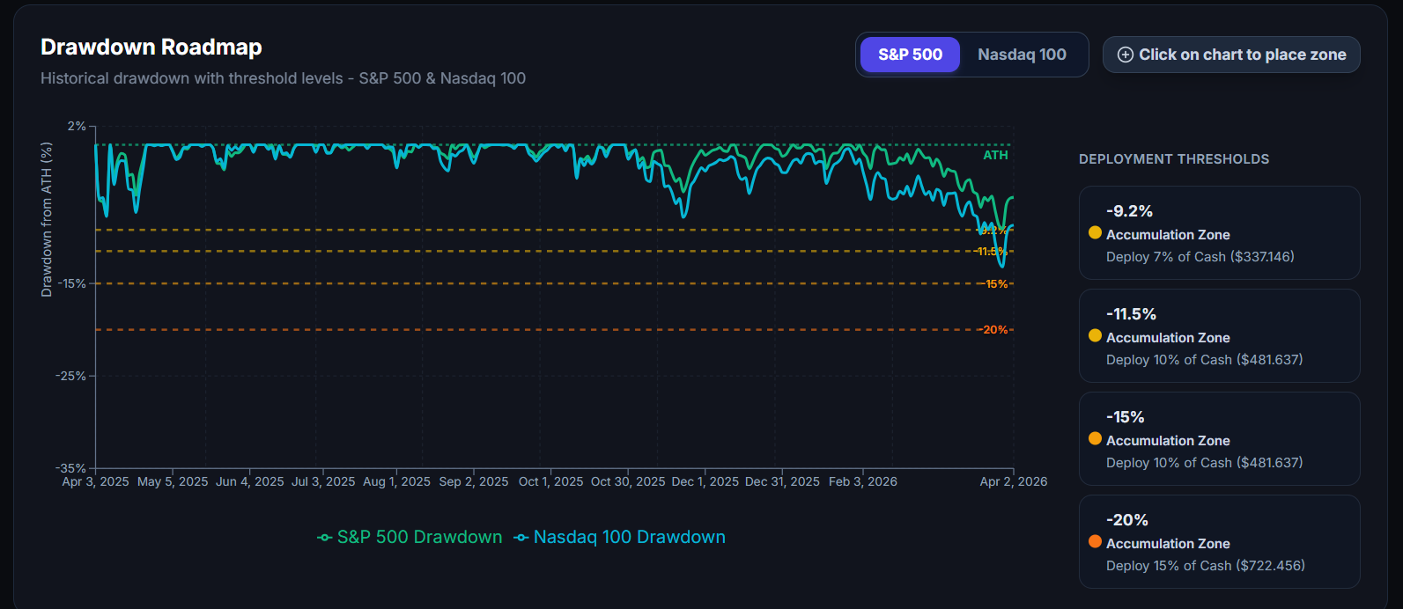Click 'Deploy 7% of Cash ($337.146)' text
Image resolution: width=1403 pixels, height=609 pixels.
pyautogui.click(x=1200, y=257)
